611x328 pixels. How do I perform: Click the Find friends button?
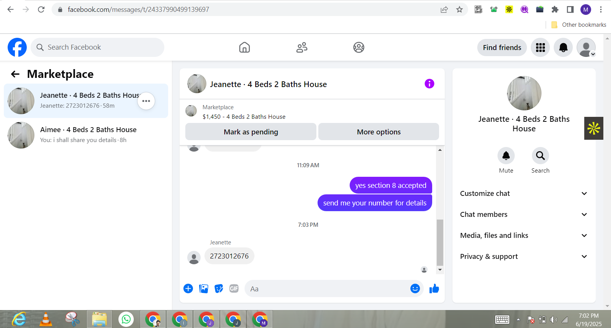tap(502, 47)
